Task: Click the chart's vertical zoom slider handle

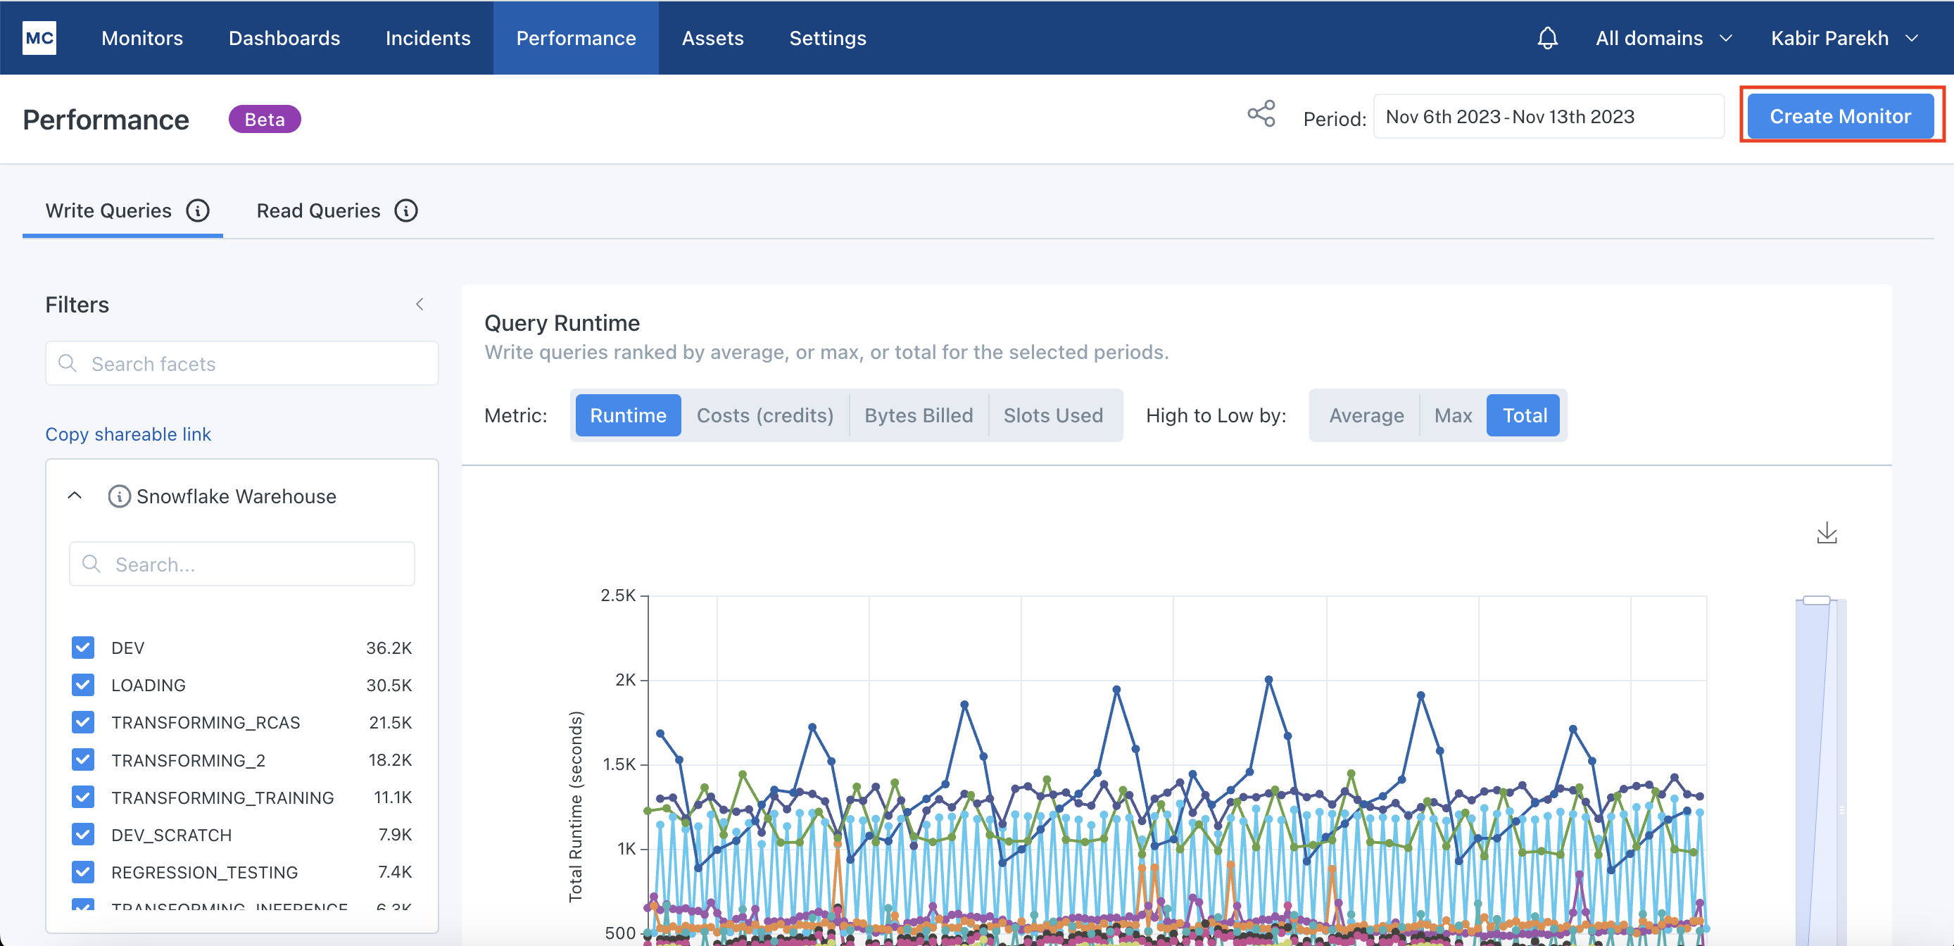Action: (x=1816, y=600)
